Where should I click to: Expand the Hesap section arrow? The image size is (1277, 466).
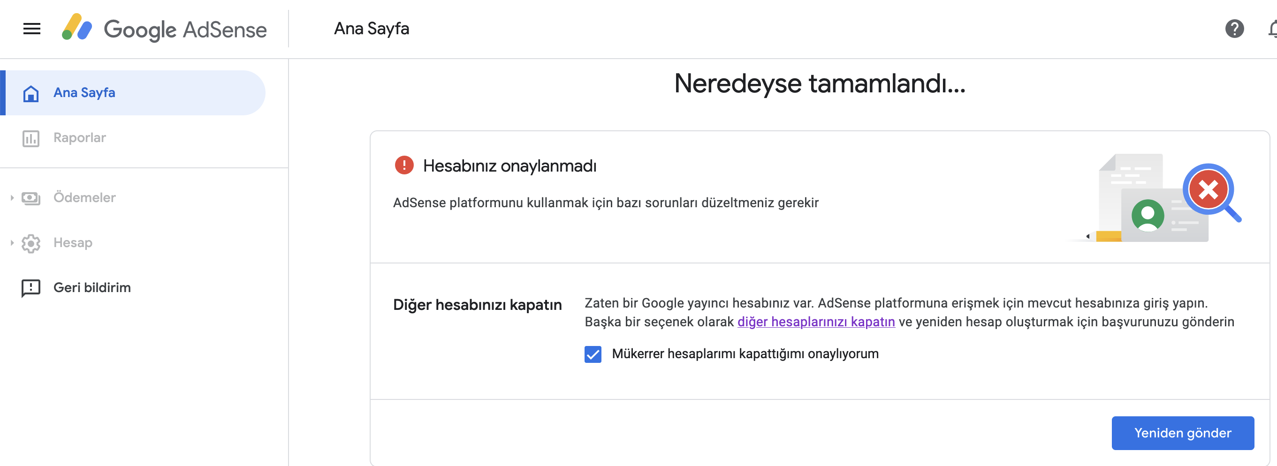pos(12,243)
